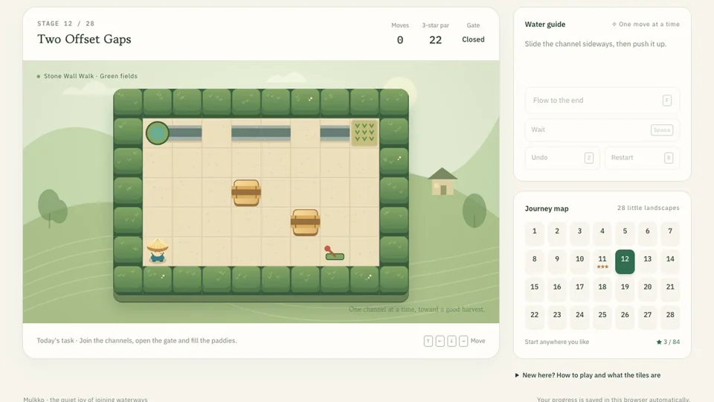Open stage 15 on Journey map
Viewport: 714px width, 402px height.
click(x=535, y=290)
